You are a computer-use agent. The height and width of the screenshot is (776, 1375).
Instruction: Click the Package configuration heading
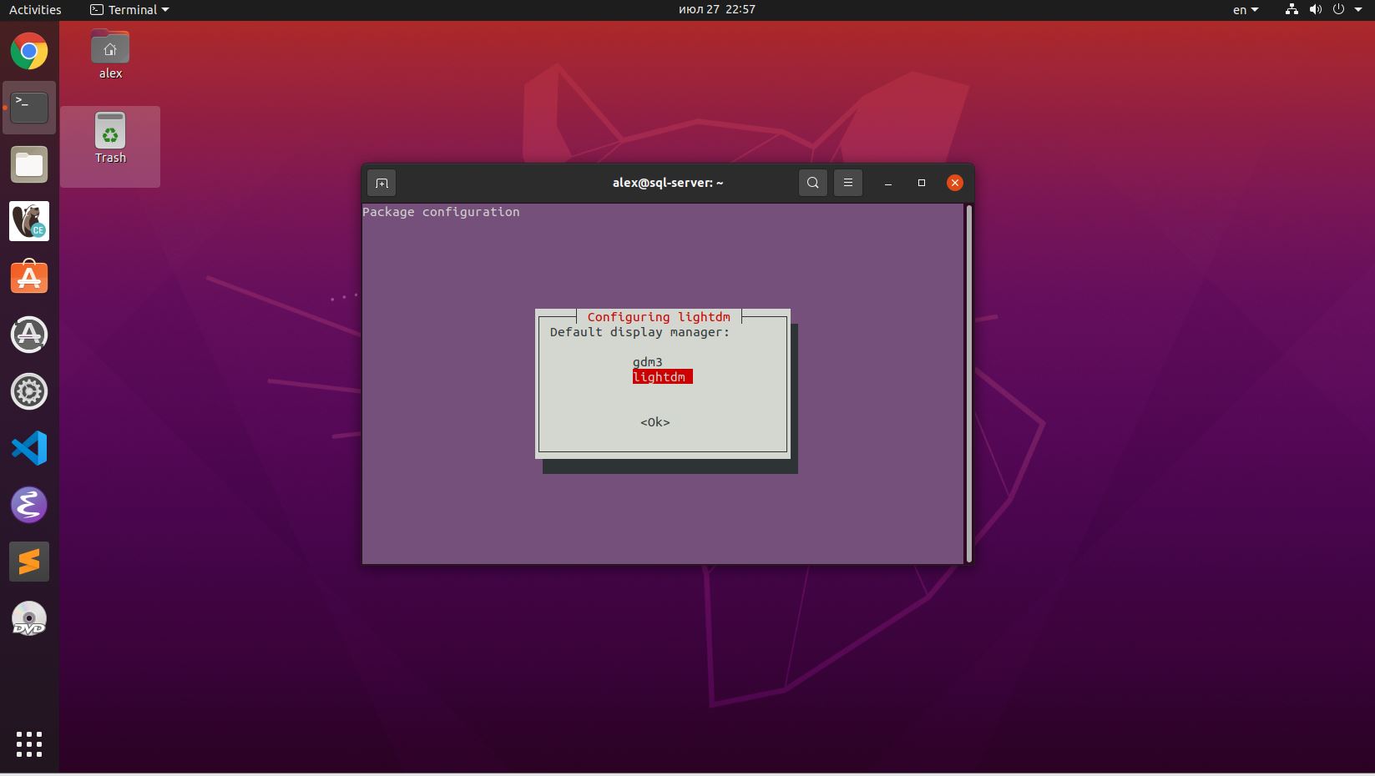point(441,212)
